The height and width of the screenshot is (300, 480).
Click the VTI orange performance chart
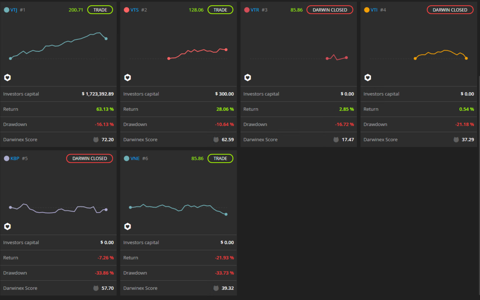[441, 54]
